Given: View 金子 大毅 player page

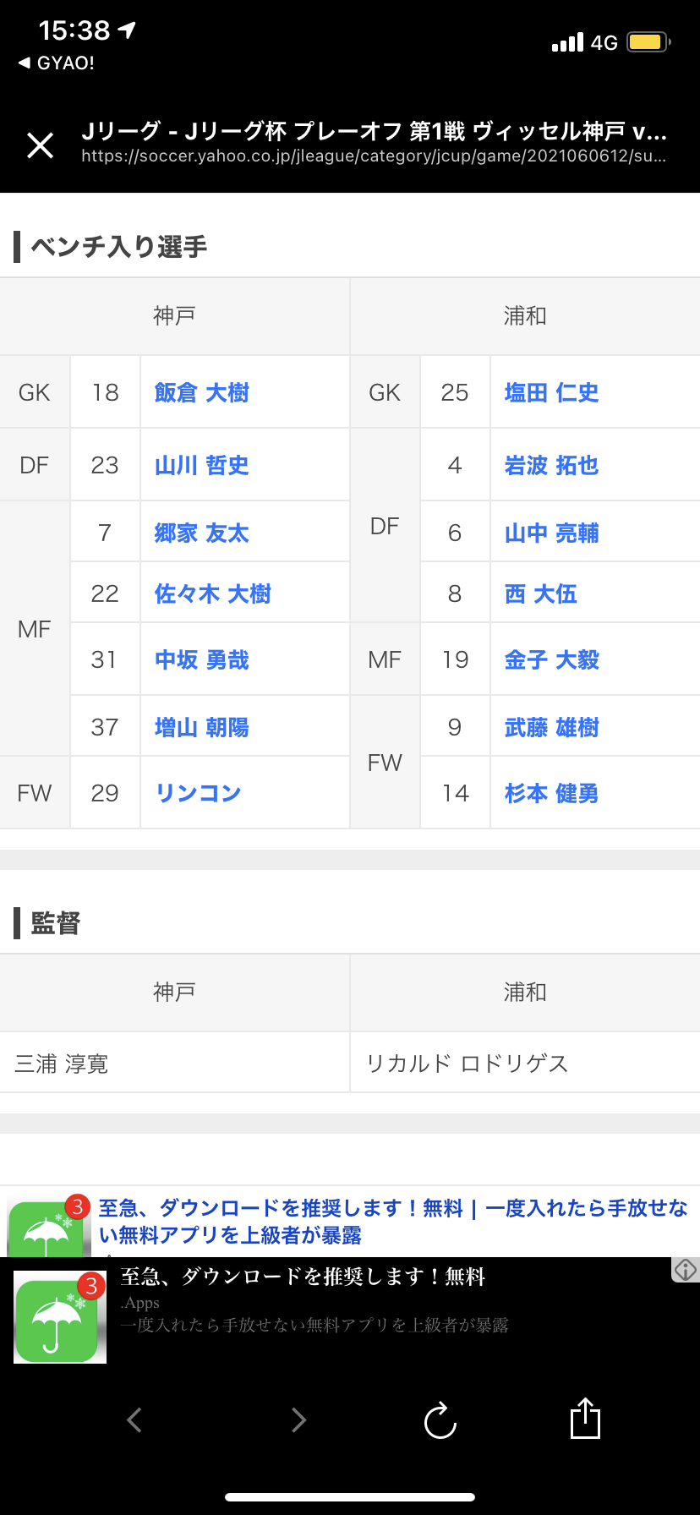Looking at the screenshot, I should 551,660.
